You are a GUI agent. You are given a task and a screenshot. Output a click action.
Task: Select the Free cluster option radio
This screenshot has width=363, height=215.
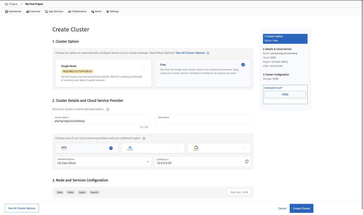click(243, 65)
